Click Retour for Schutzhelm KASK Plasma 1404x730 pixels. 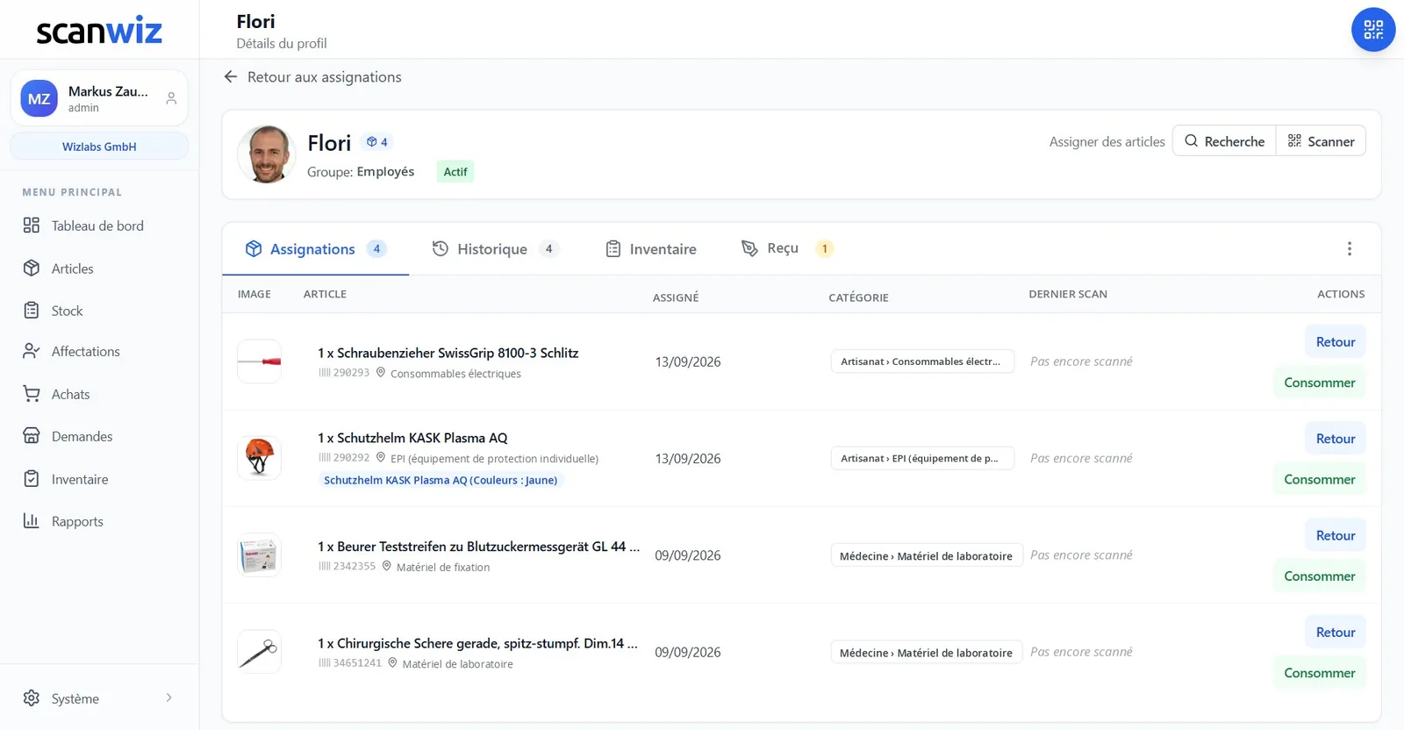(1336, 439)
